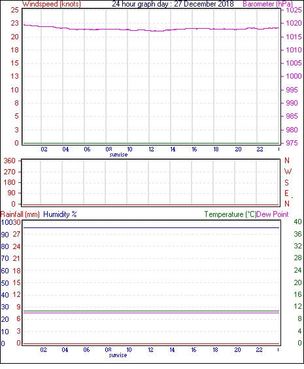The width and height of the screenshot is (304, 369).
Task: Click the Temperature (°C) legend label
Action: pos(230,214)
